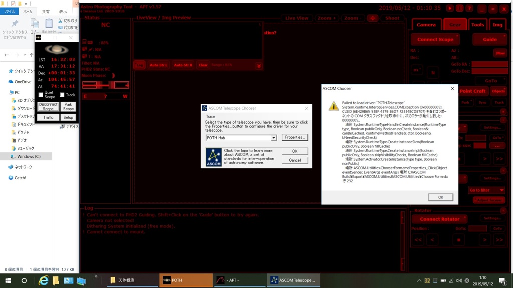Switch to the Gear tab
This screenshot has height=288, width=513.
(455, 25)
